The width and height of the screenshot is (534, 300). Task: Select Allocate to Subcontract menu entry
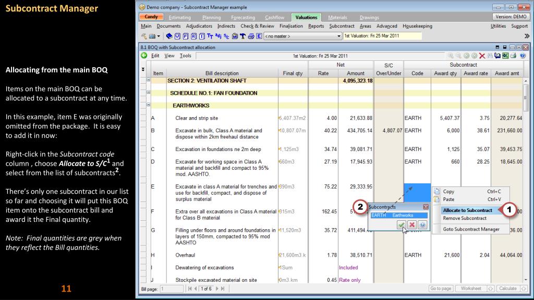tap(467, 210)
